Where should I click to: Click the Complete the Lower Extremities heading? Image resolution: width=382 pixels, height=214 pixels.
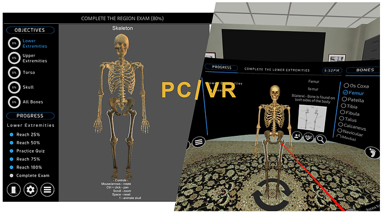pos(277,70)
